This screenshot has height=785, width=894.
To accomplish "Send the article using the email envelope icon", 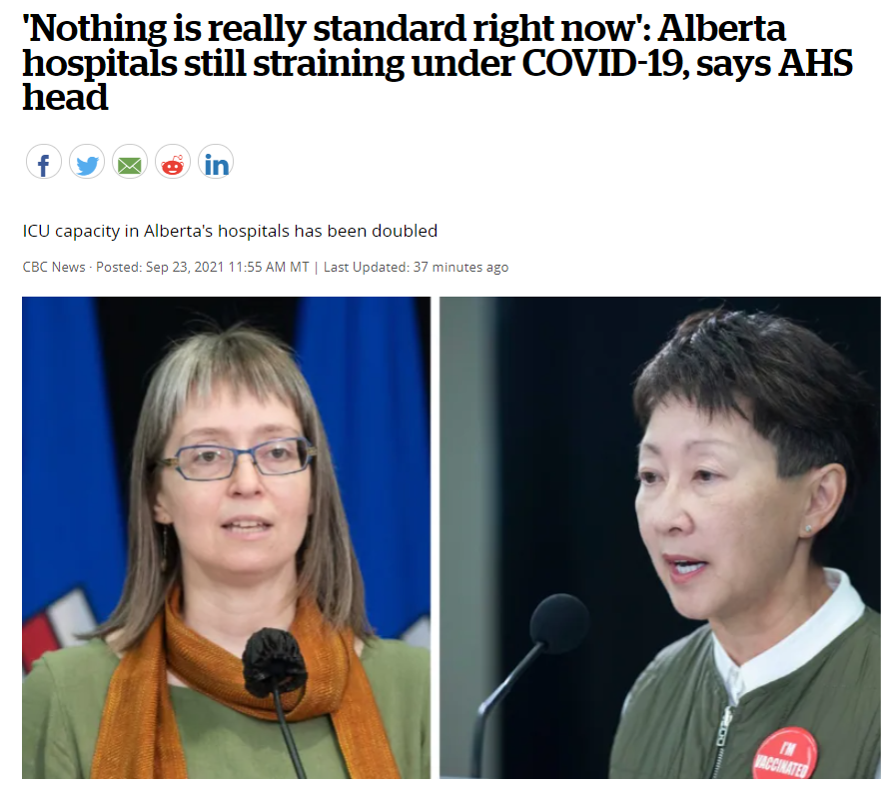I will [130, 162].
